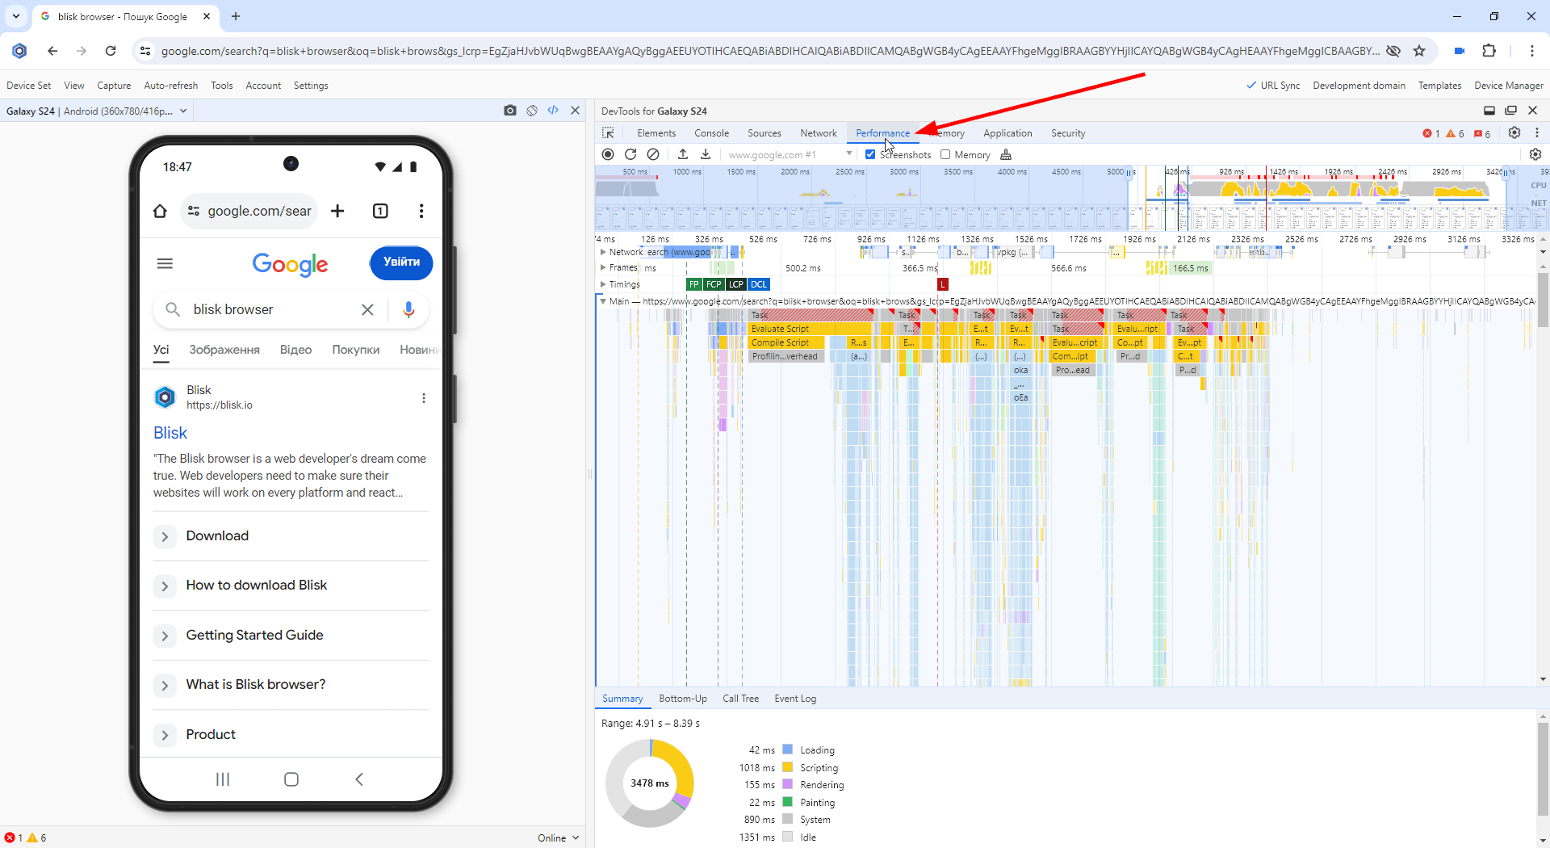Open the Device Manager
Image resolution: width=1550 pixels, height=848 pixels.
pos(1508,85)
